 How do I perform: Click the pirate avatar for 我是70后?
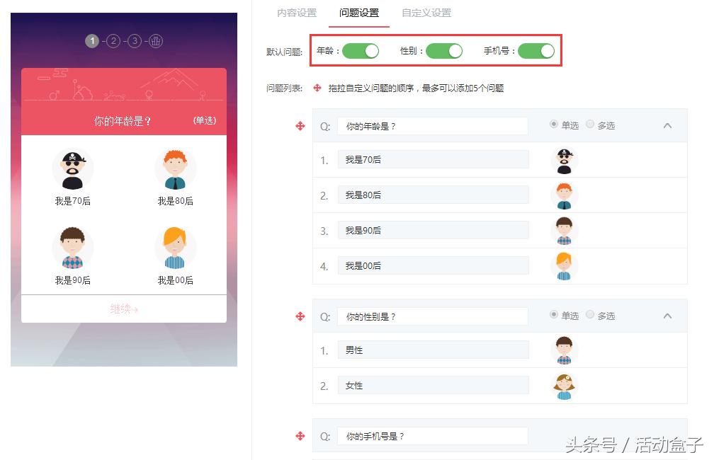coord(563,160)
